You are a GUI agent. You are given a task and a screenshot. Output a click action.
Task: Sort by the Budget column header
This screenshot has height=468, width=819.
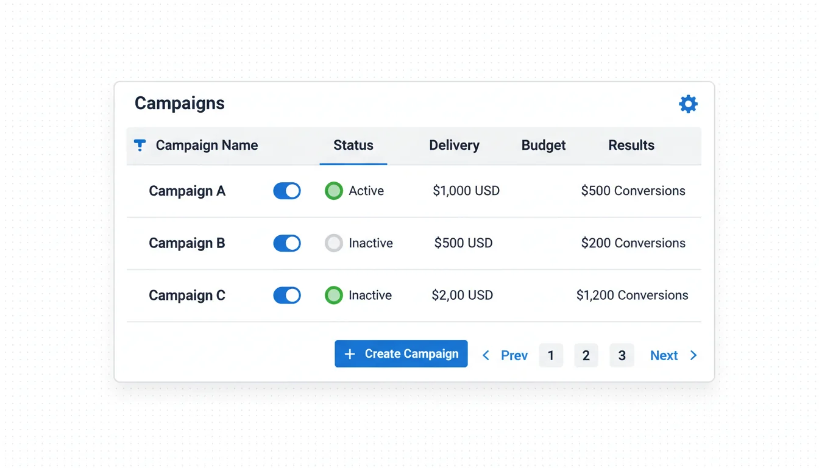[544, 145]
